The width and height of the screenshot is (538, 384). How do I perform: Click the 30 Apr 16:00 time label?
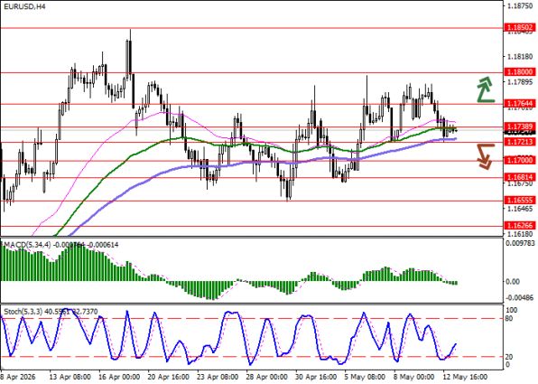point(316,377)
